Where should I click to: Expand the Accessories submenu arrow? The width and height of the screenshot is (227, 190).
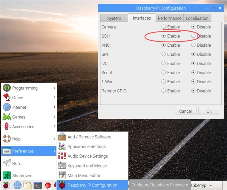[54, 127]
